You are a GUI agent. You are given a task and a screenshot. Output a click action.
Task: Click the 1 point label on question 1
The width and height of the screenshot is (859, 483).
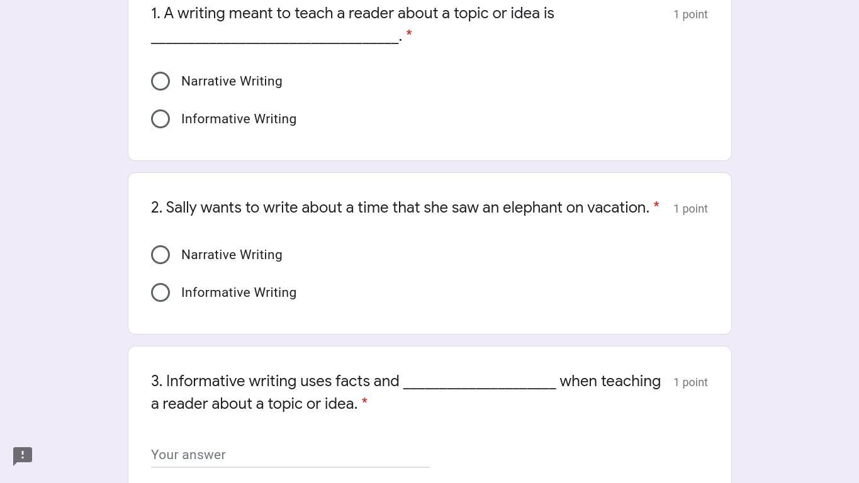coord(690,14)
